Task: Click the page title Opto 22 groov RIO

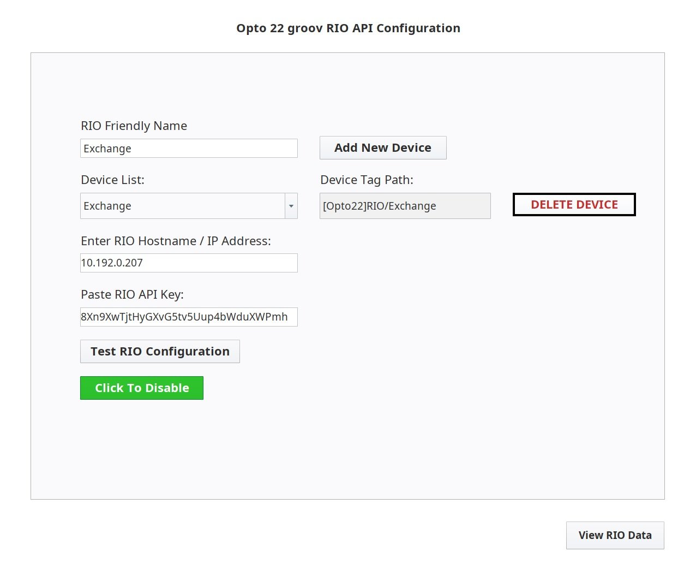Action: point(348,28)
